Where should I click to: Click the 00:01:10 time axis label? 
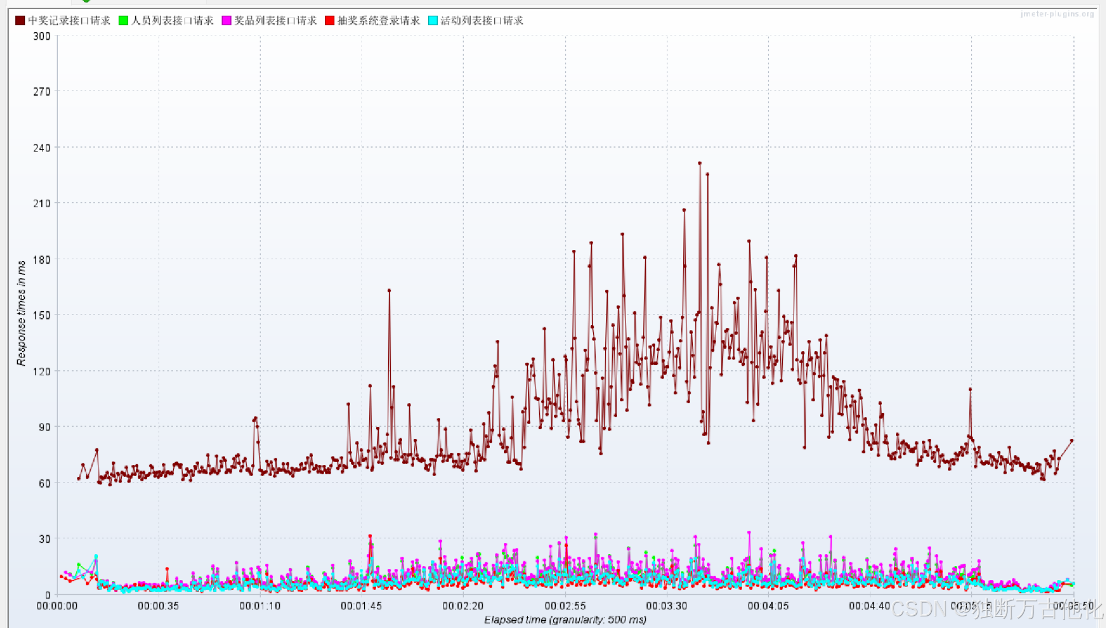(x=260, y=606)
